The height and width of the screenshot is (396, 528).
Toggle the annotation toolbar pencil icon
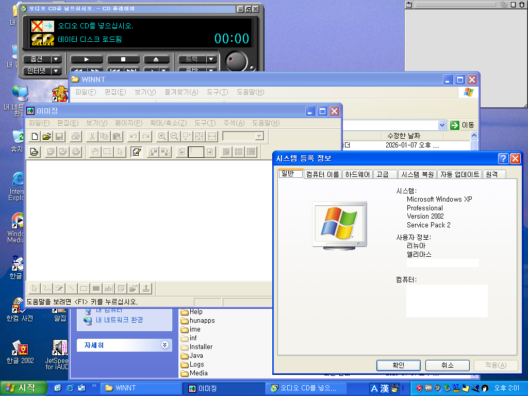coord(137,152)
